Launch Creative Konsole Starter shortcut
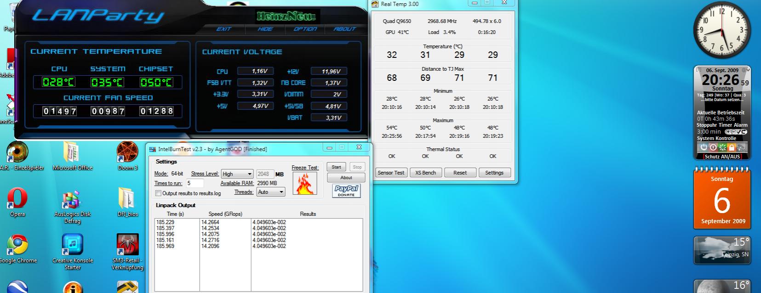This screenshot has height=293, width=761. (x=72, y=245)
